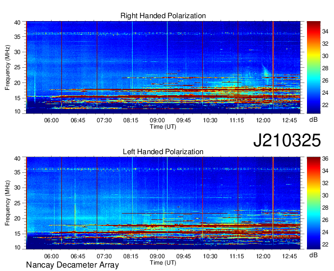Click "Frequency (MHz)" axis label of left-handed plot
This screenshot has width=334, height=271.
[x=7, y=203]
